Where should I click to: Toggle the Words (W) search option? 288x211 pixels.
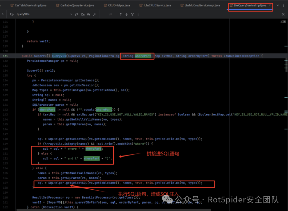[89, 14]
